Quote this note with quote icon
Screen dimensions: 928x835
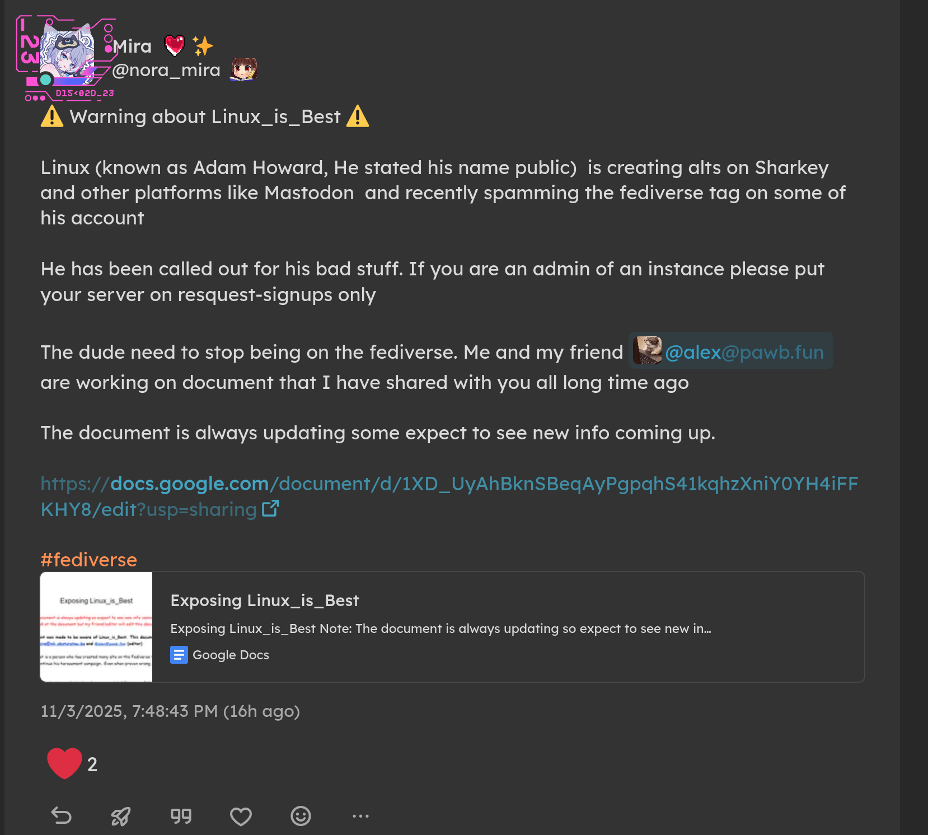click(181, 816)
